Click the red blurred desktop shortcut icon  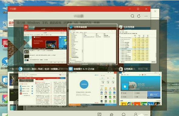click(5, 43)
